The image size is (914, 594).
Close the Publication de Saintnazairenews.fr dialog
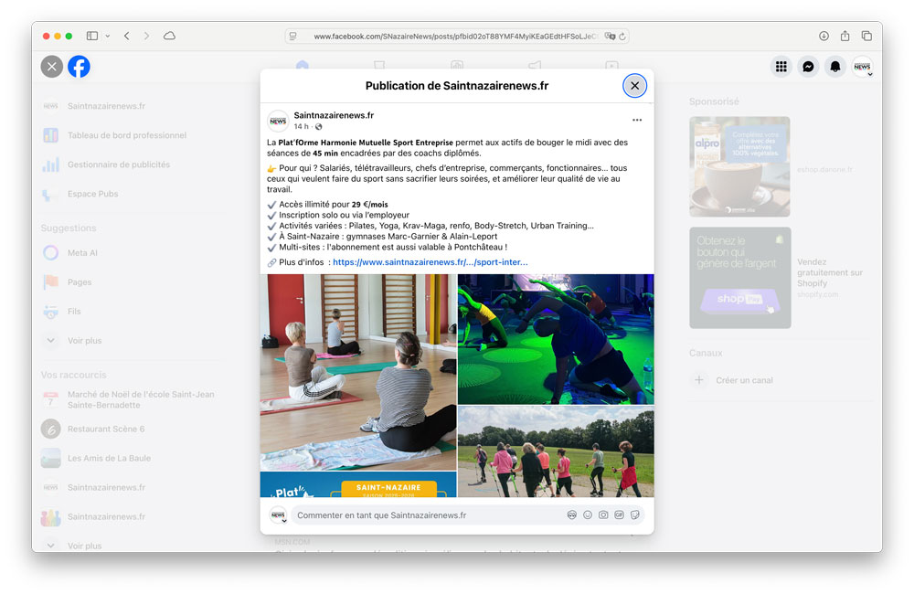pos(635,85)
